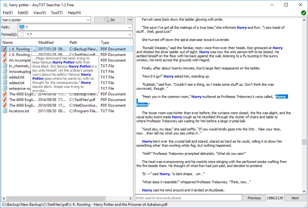
Task: Click text file icon of enterprise-nu row
Action: 5,89
